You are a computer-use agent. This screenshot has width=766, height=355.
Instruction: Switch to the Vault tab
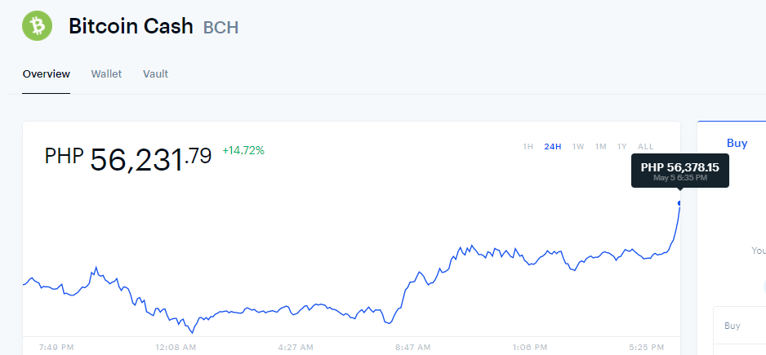[x=155, y=74]
